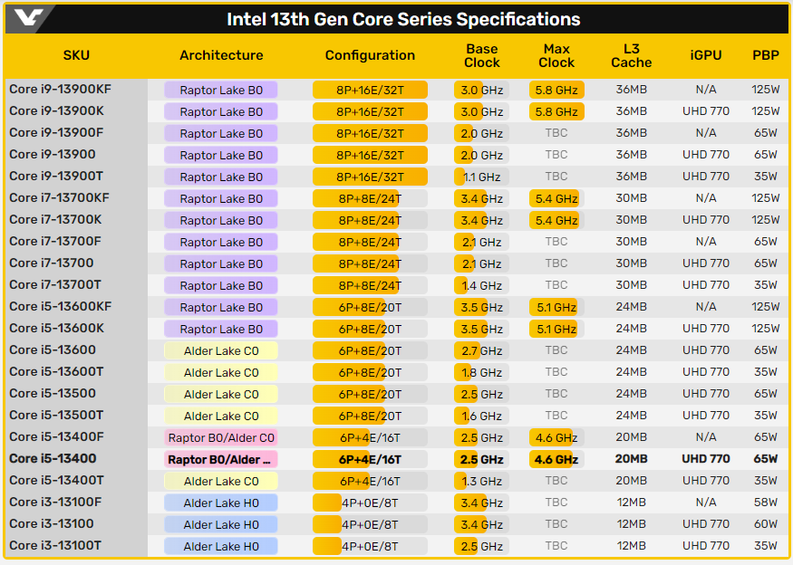Select the L3 Cache column header
The image size is (793, 565).
coord(631,55)
